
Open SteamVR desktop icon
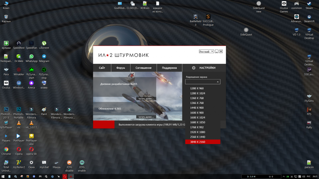309,18
